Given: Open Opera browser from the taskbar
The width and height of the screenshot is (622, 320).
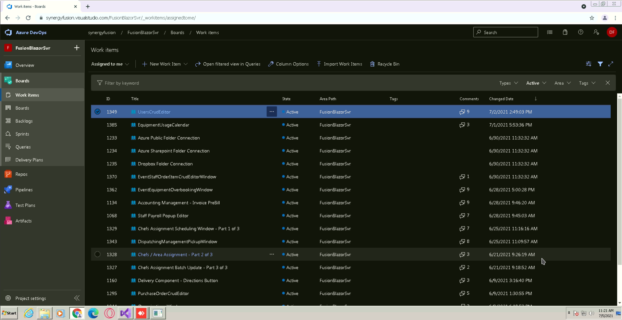Looking at the screenshot, I should coord(109,313).
